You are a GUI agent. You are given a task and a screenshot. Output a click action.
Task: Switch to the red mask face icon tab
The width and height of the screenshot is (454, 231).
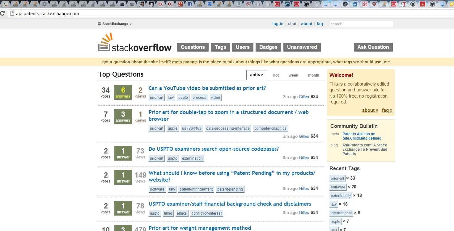click(x=374, y=4)
